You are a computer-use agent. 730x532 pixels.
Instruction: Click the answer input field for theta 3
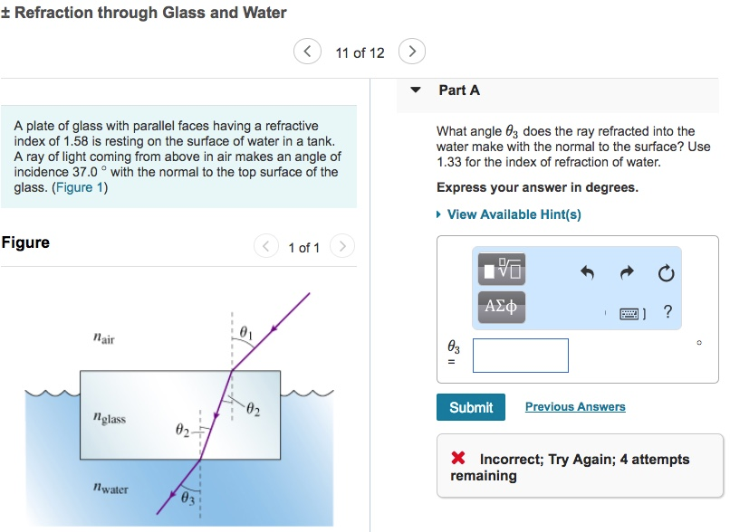[x=521, y=355]
